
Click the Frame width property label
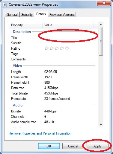tap(19, 77)
